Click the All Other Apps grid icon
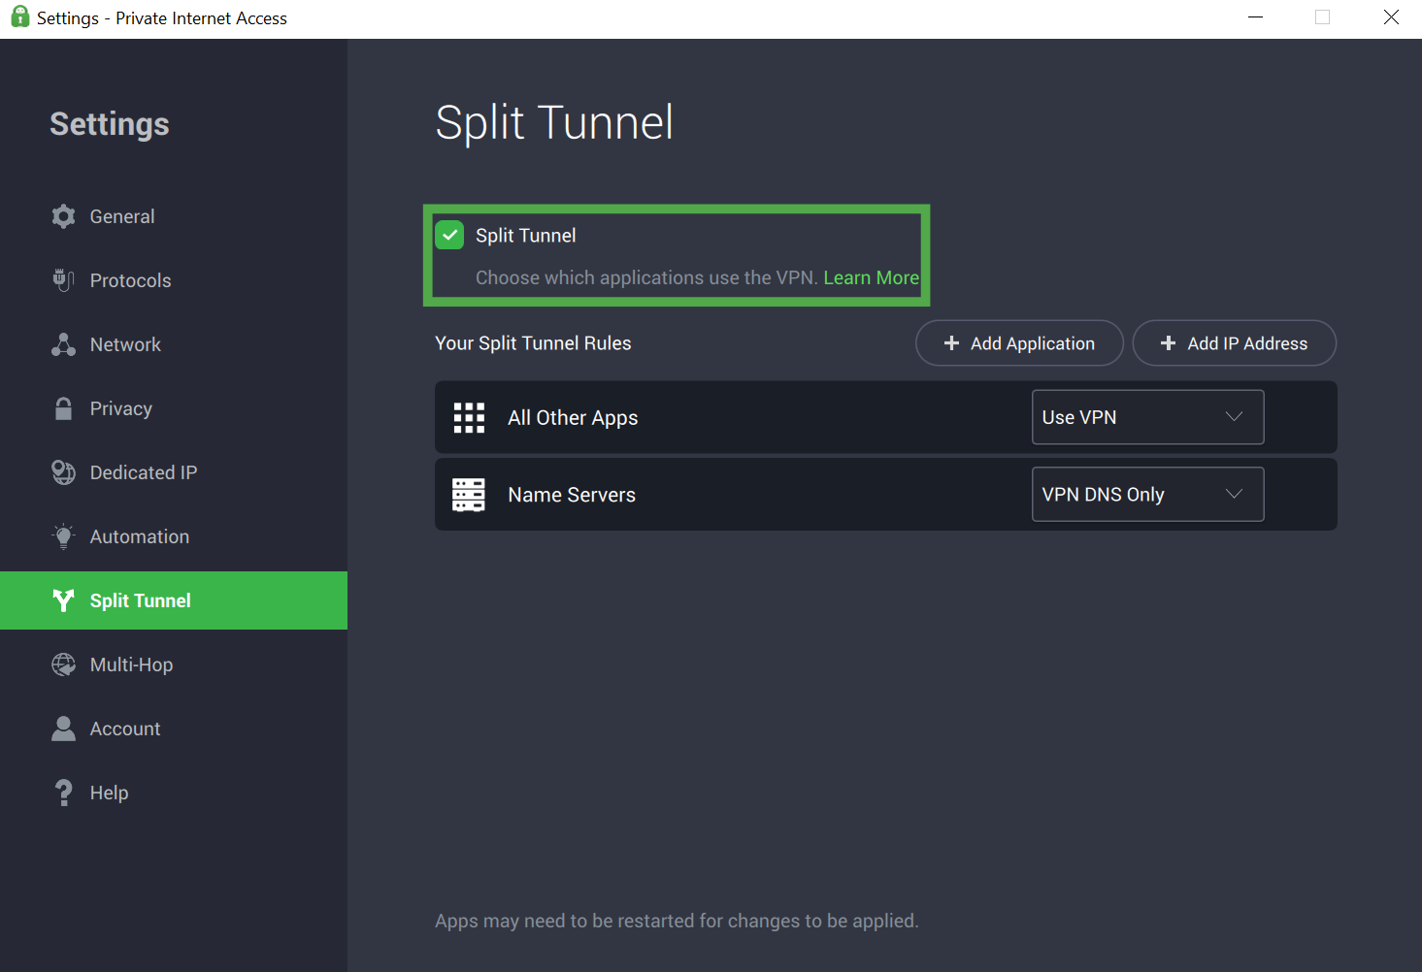Screen dimensions: 1422x972 [469, 417]
